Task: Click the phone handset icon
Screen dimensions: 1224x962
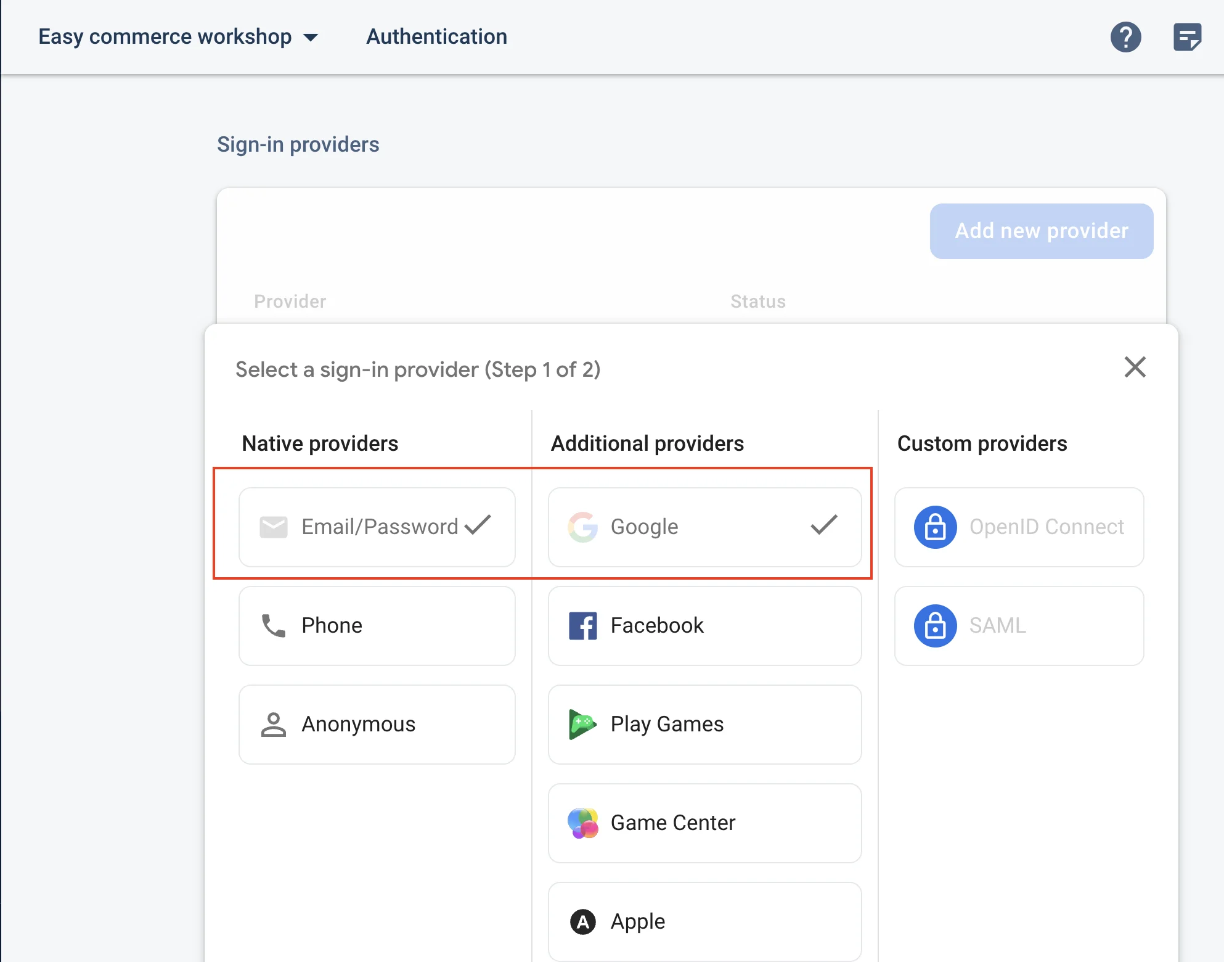Action: pos(274,626)
